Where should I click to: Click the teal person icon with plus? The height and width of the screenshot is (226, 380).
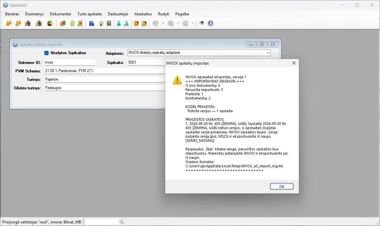[x=126, y=23]
